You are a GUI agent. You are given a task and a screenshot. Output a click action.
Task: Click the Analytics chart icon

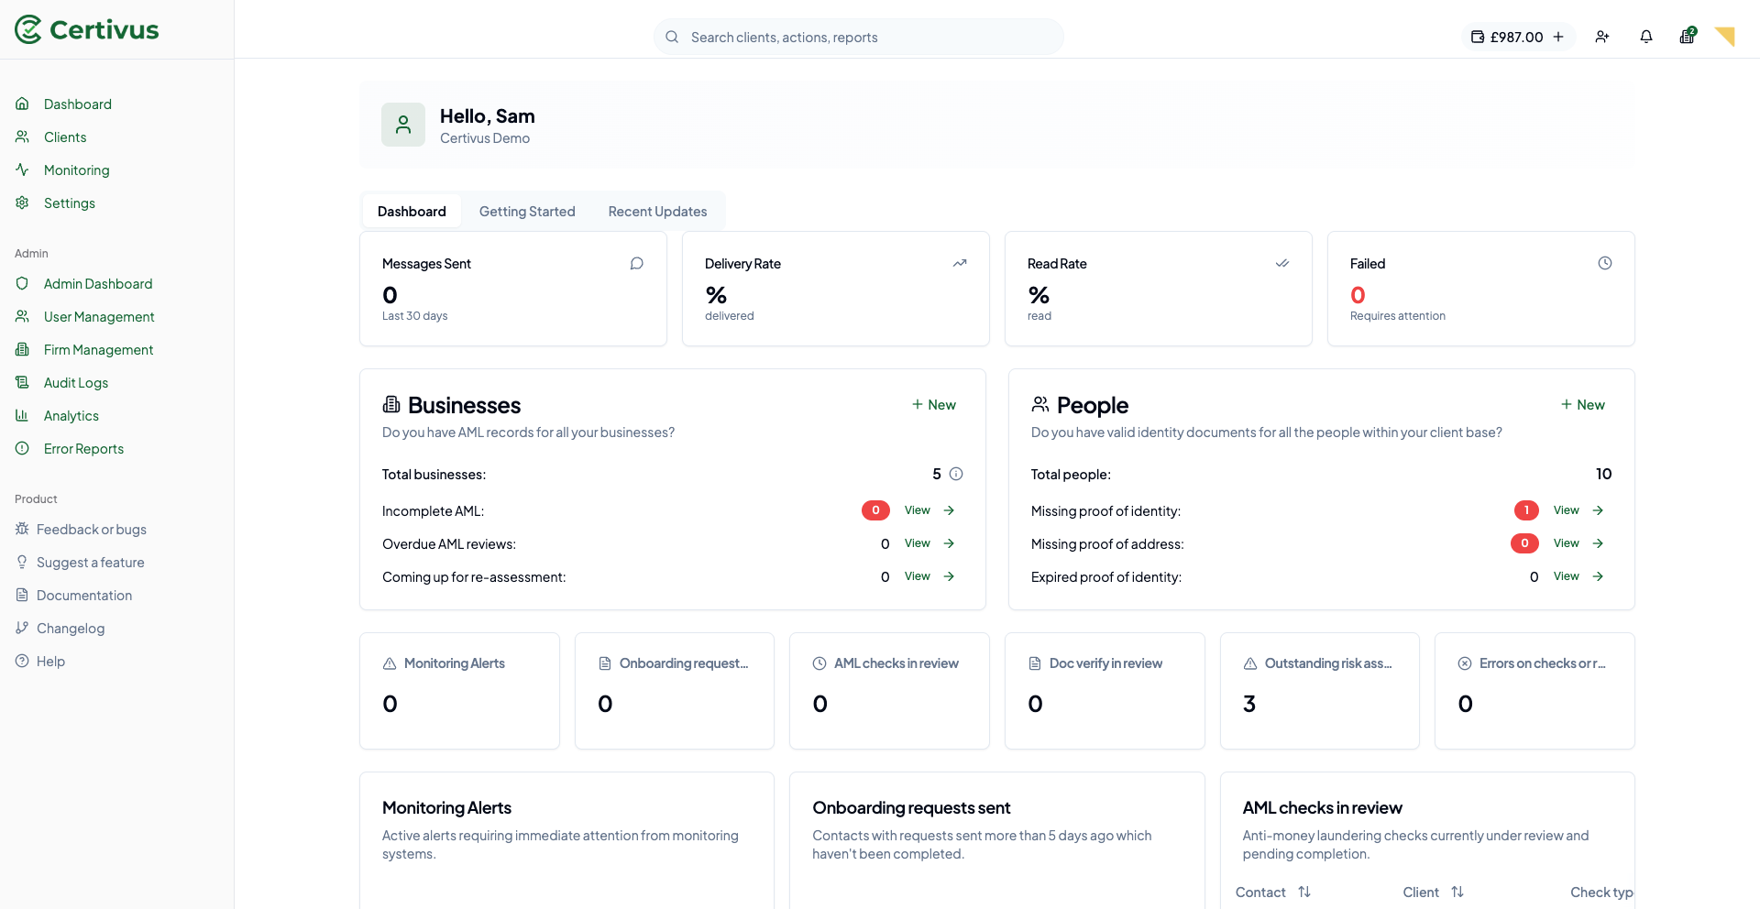point(22,415)
